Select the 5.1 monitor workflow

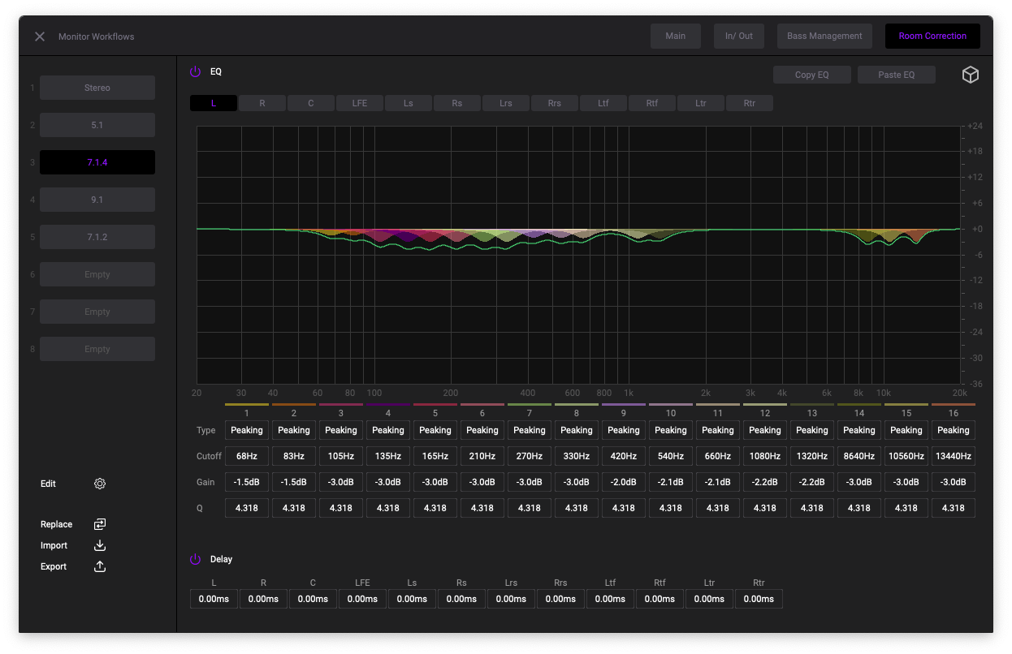[97, 125]
